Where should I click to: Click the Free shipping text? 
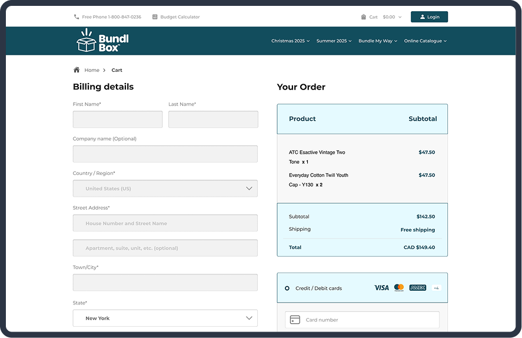pos(418,230)
